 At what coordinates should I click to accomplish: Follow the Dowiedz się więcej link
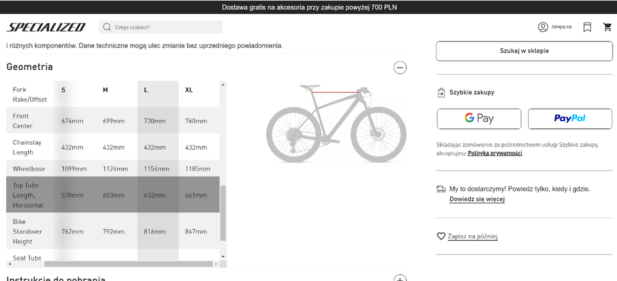tap(477, 199)
